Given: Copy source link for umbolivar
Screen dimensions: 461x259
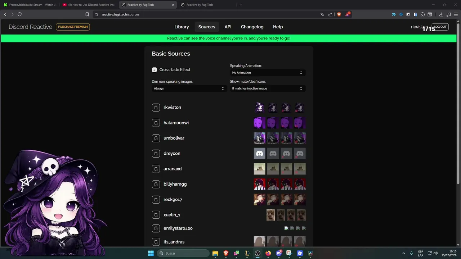Looking at the screenshot, I should (156, 138).
